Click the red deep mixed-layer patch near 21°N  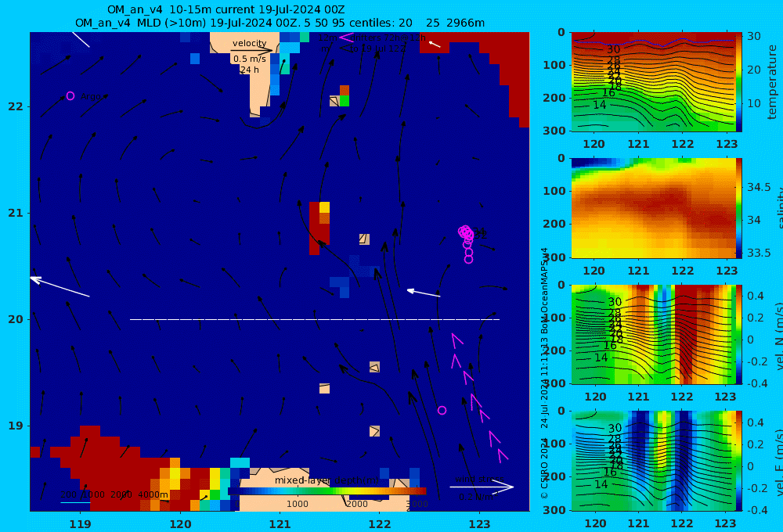[319, 228]
